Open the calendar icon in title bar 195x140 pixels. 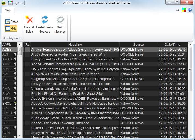pos(10,3)
